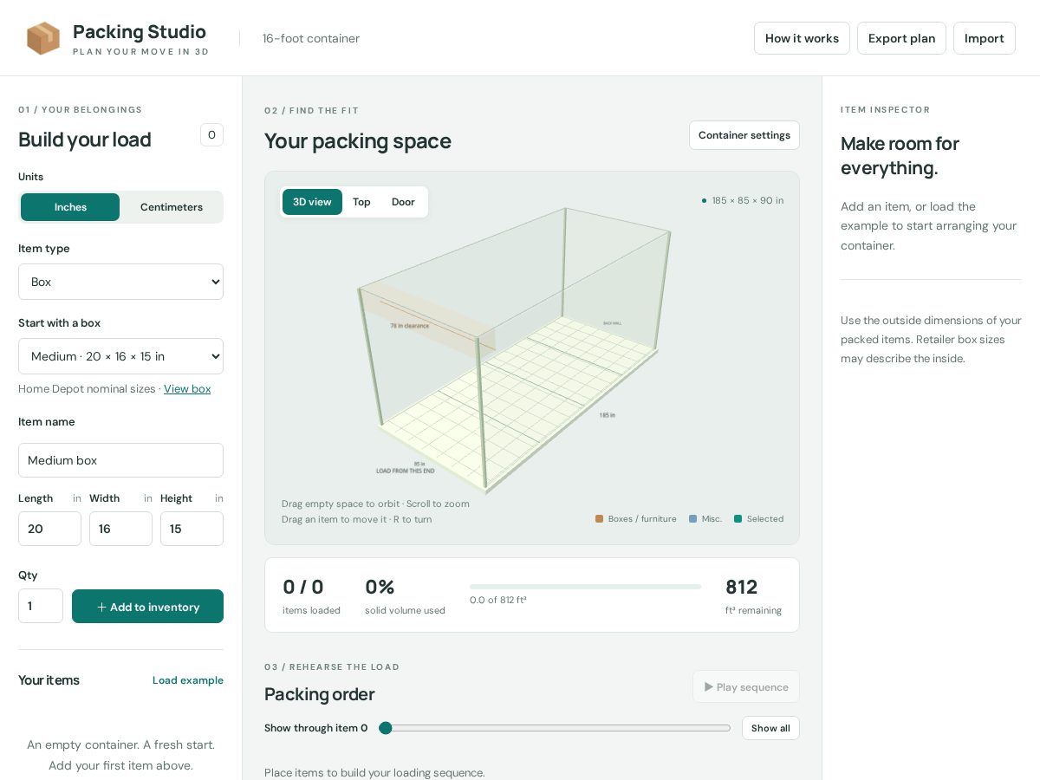The height and width of the screenshot is (780, 1040).
Task: Open Container settings
Action: pyautogui.click(x=744, y=135)
